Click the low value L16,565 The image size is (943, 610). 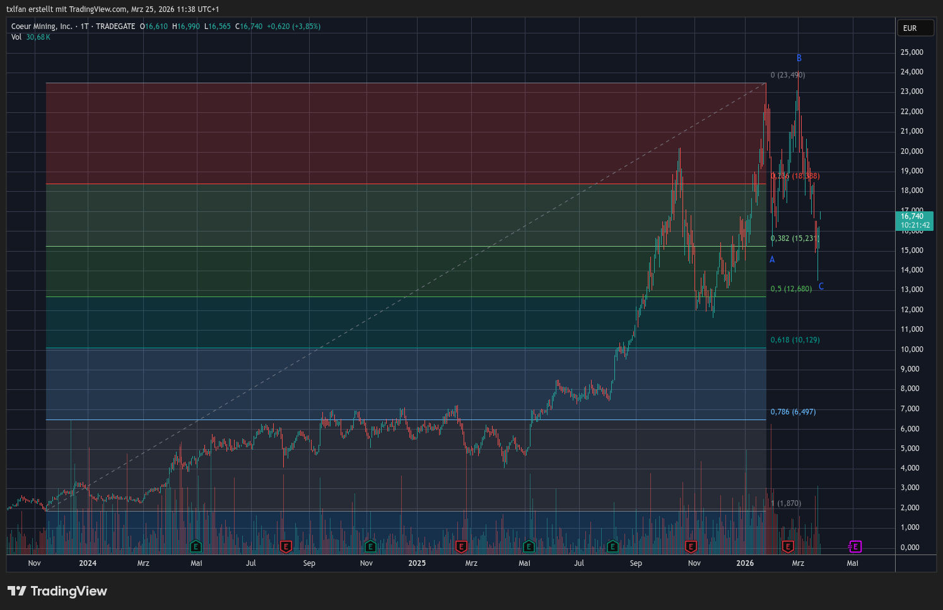pyautogui.click(x=218, y=26)
